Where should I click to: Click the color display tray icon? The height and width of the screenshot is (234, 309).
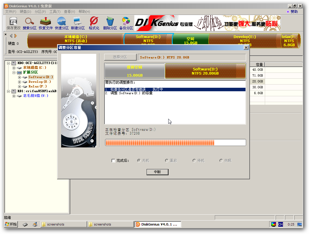pyautogui.click(x=274, y=224)
